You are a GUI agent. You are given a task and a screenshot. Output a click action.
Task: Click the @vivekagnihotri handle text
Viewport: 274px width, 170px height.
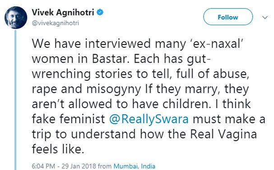click(x=56, y=23)
